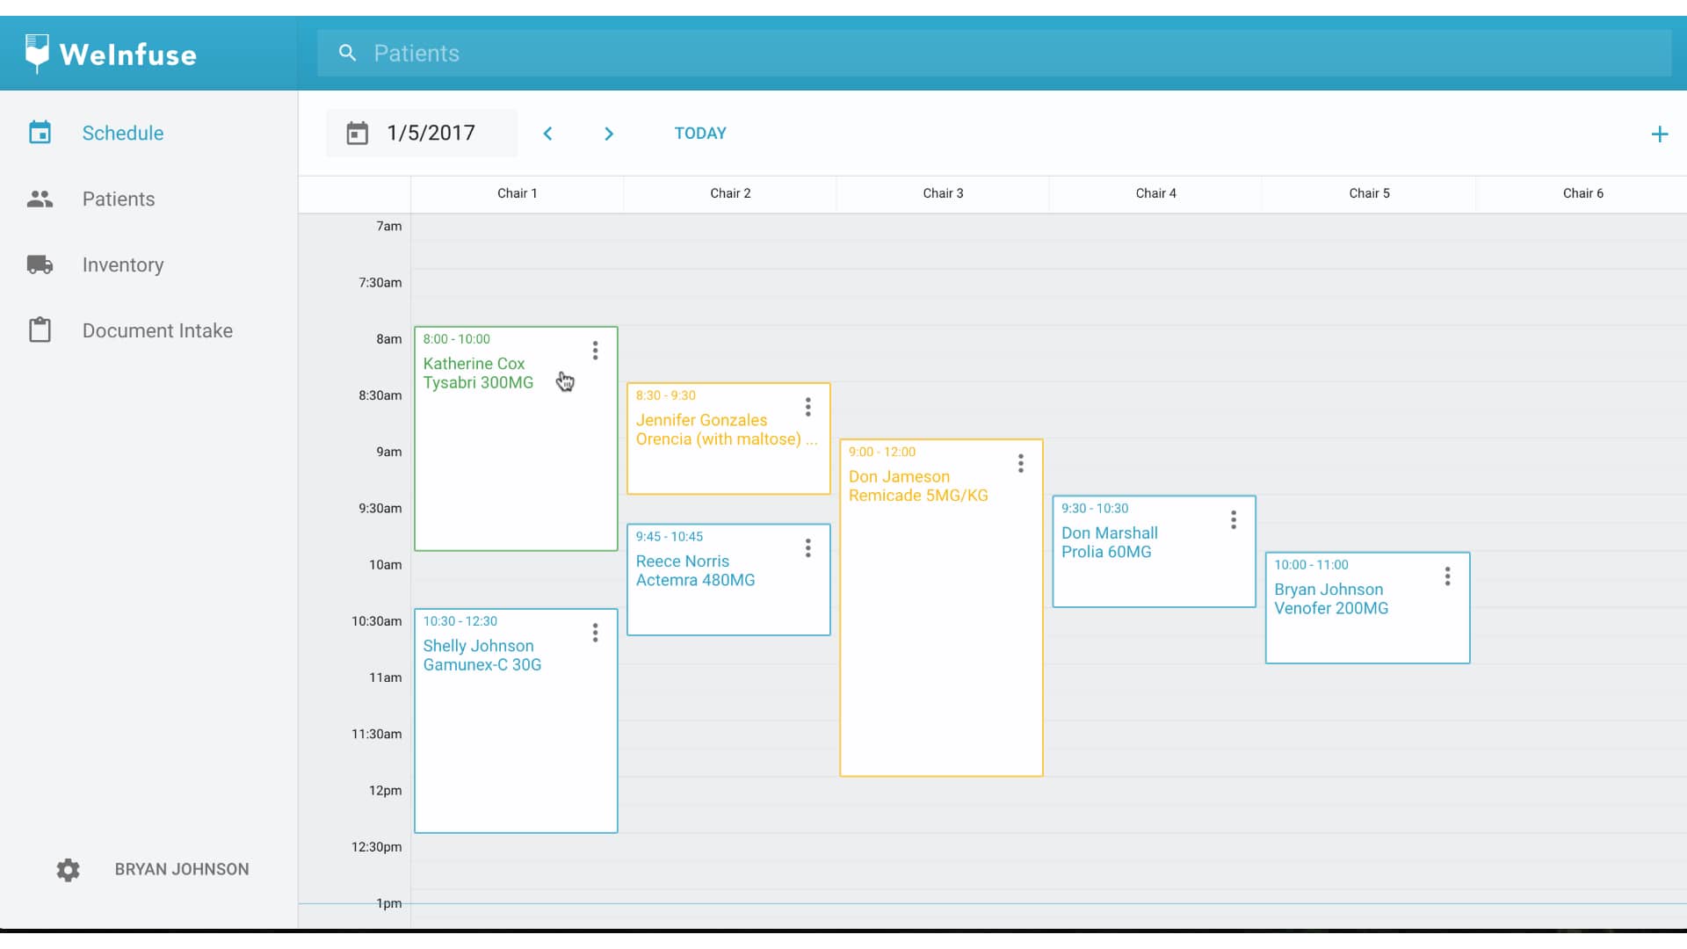Open Katherine Cox Tysabri 300MG appointment
This screenshot has width=1687, height=949.
516,439
